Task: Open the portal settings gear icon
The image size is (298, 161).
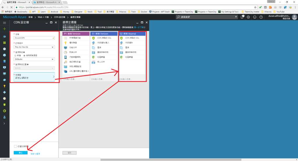Action: (x=248, y=17)
